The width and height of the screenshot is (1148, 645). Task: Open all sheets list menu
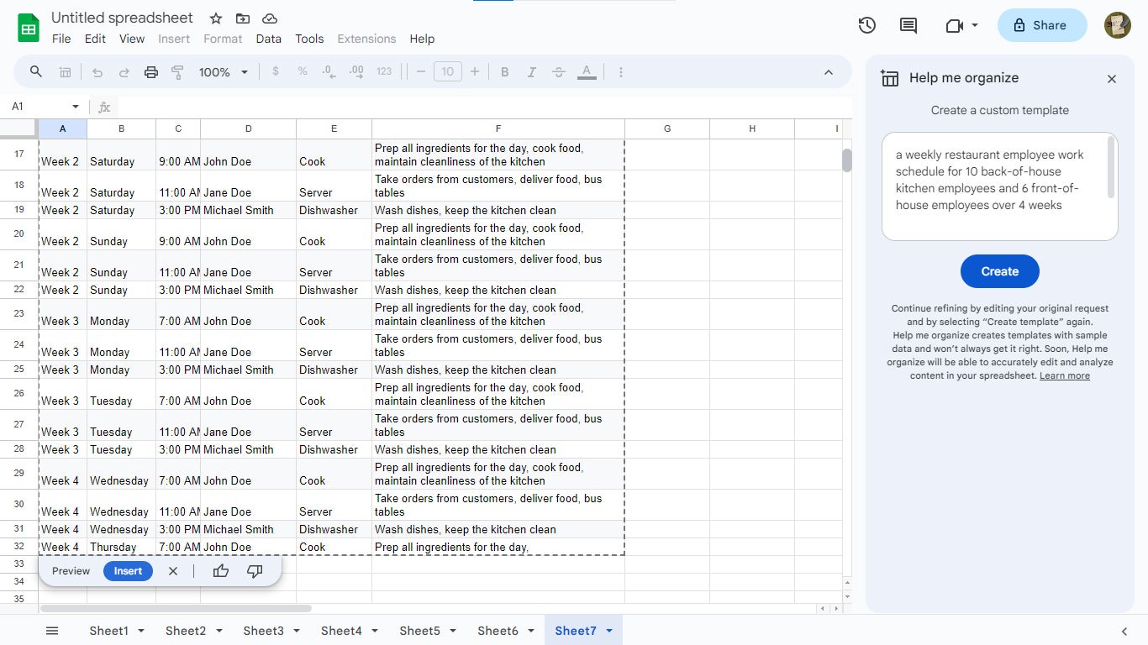(52, 631)
